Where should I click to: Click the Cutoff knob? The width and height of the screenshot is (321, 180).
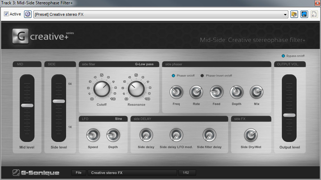point(102,89)
